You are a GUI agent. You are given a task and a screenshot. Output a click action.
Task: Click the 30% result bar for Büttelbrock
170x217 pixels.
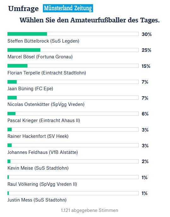click(x=73, y=34)
